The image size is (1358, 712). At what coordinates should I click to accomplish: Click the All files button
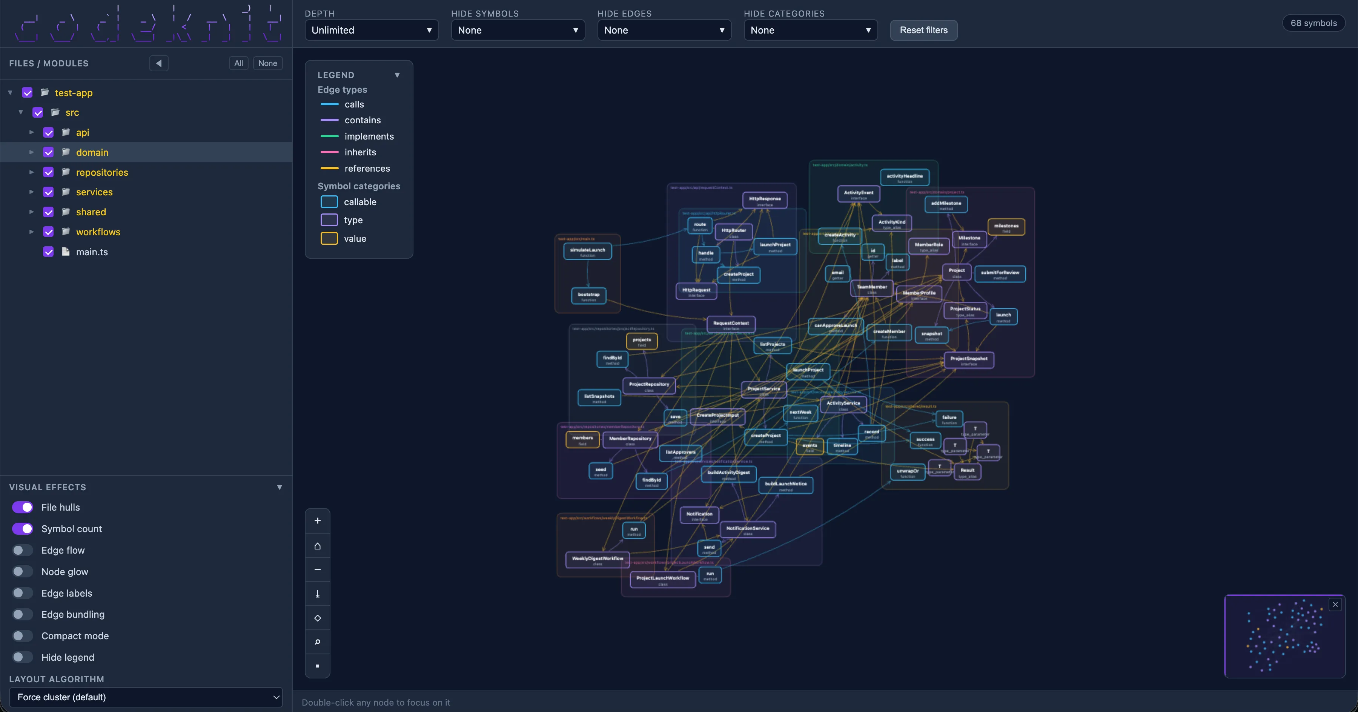[238, 63]
